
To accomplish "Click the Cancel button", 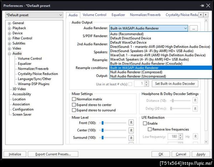I will click(x=181, y=154).
